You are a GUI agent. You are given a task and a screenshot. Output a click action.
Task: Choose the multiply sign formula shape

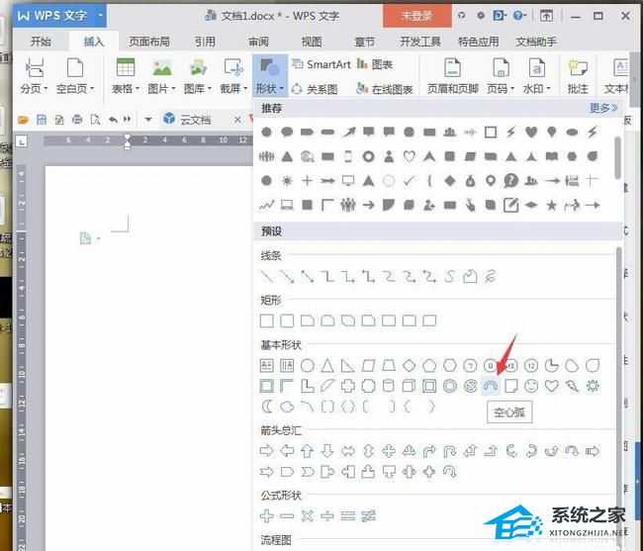[307, 515]
